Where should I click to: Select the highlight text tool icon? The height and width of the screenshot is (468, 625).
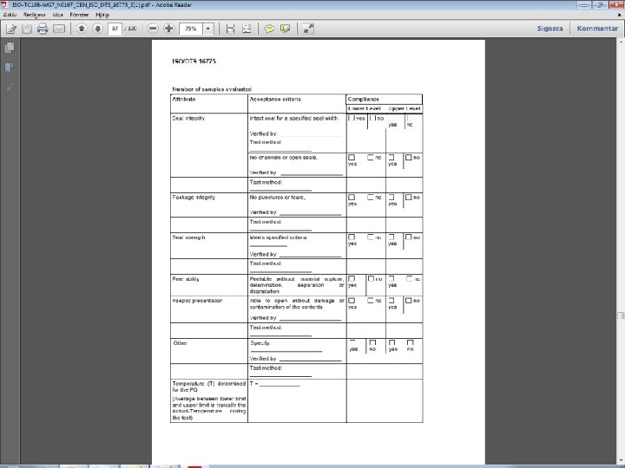click(286, 29)
